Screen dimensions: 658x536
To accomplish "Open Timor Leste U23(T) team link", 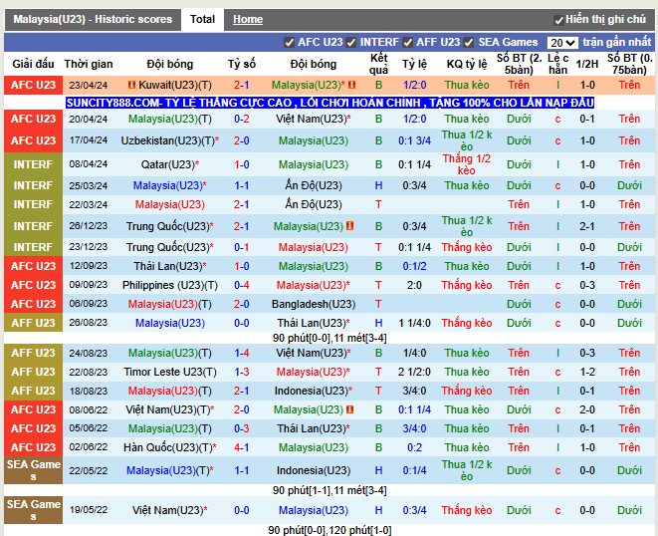I will click(x=170, y=373).
